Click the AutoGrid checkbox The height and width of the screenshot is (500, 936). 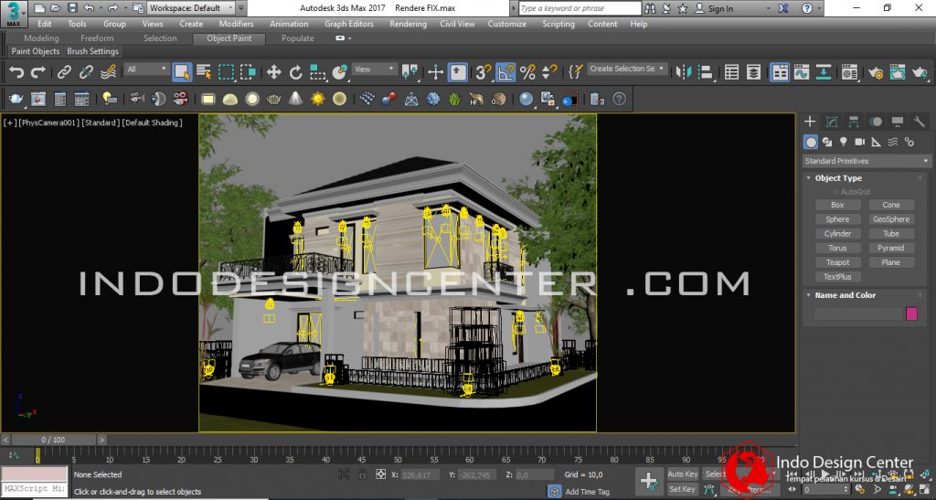835,192
